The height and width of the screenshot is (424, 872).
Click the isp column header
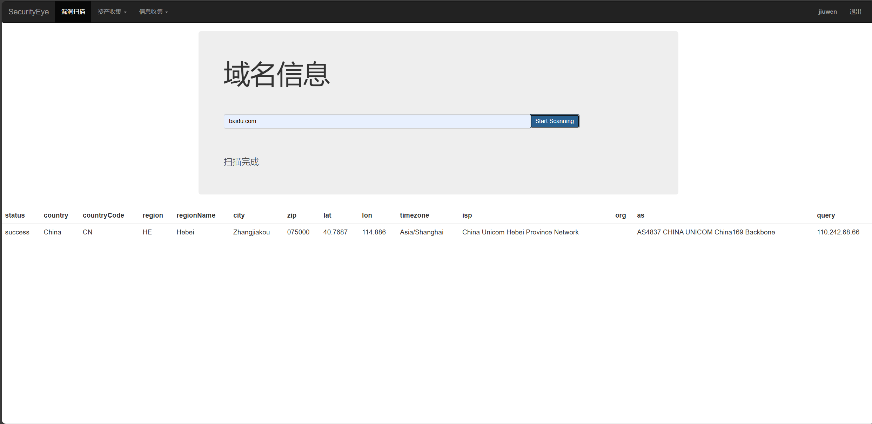(x=467, y=215)
